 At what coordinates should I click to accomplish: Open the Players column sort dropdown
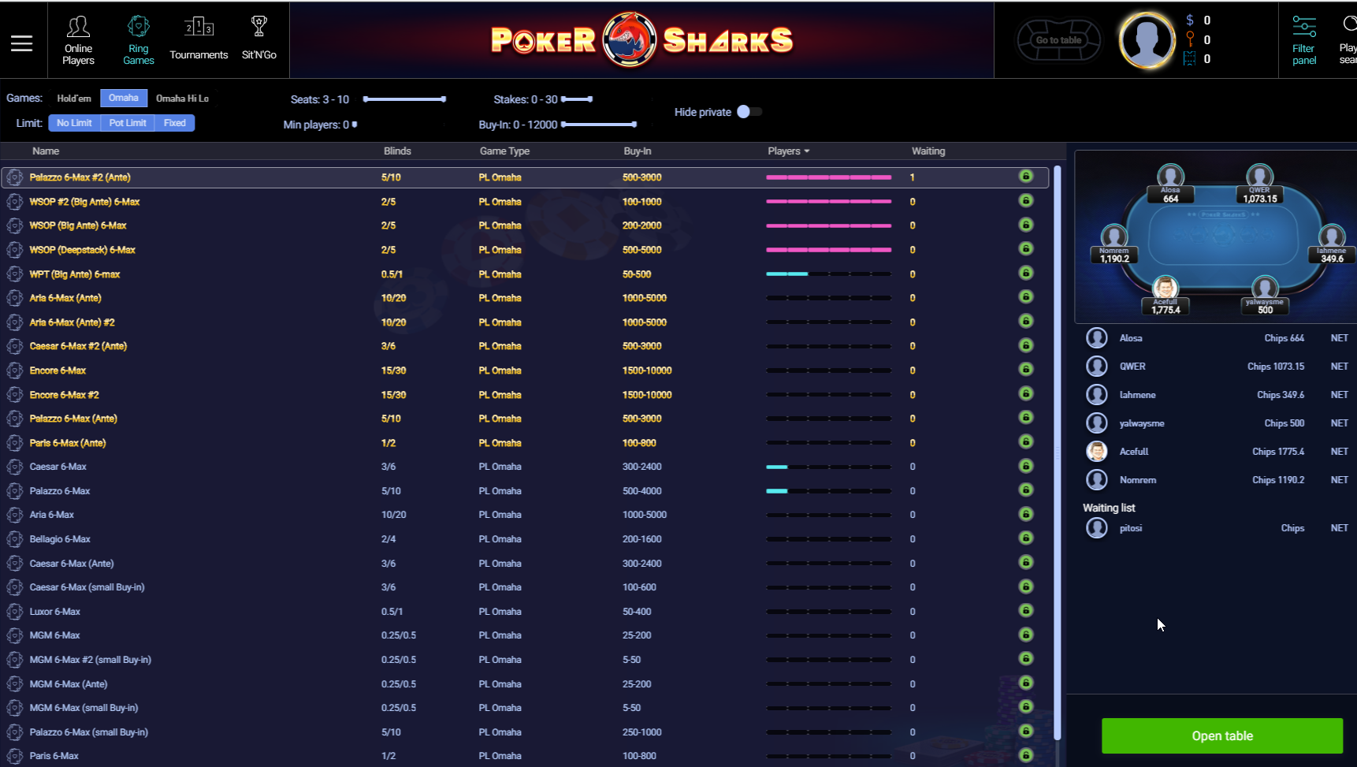788,151
